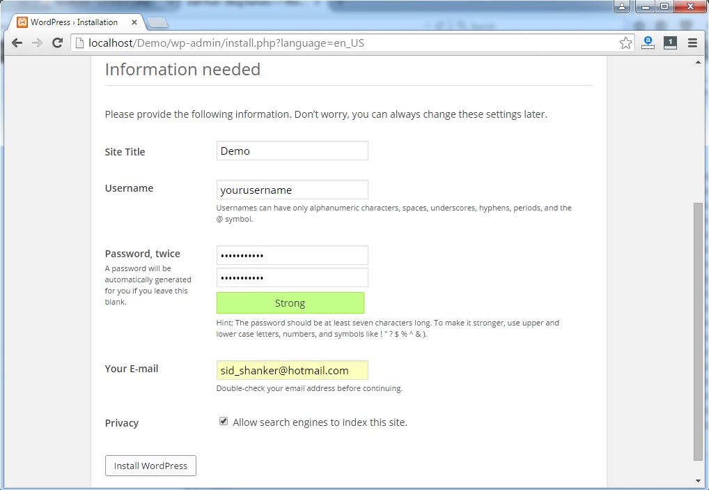Click the dark extension icon labeled 1

point(670,43)
